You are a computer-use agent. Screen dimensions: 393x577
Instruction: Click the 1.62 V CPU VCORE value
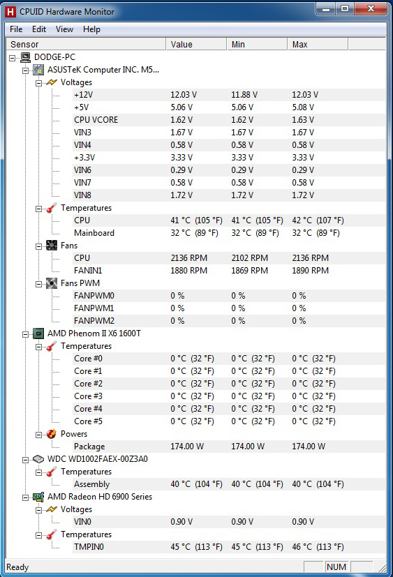coord(181,120)
